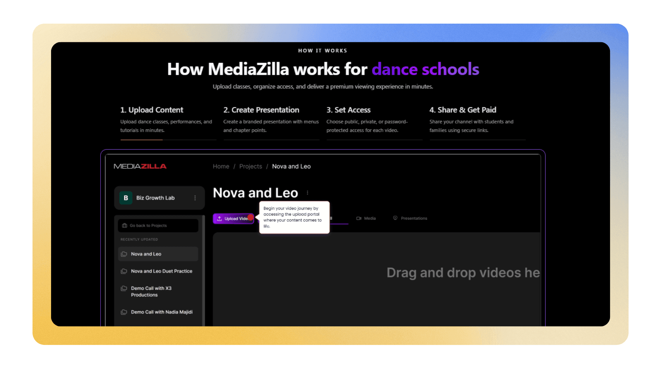
Task: Click the 'How MediaZilla works for dance schools' headline
Action: pyautogui.click(x=323, y=69)
